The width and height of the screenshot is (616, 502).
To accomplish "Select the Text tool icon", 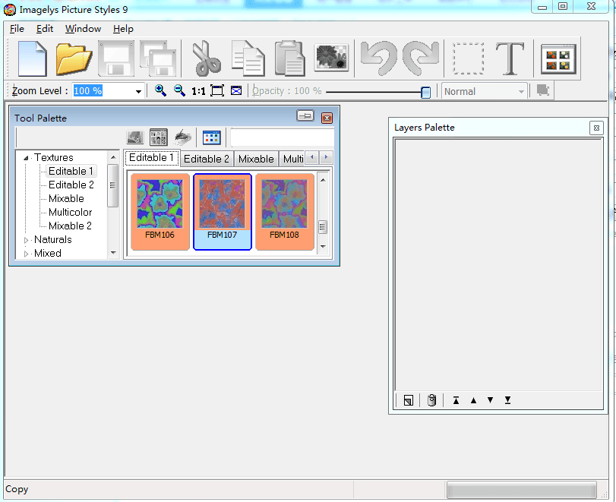I will pyautogui.click(x=510, y=58).
